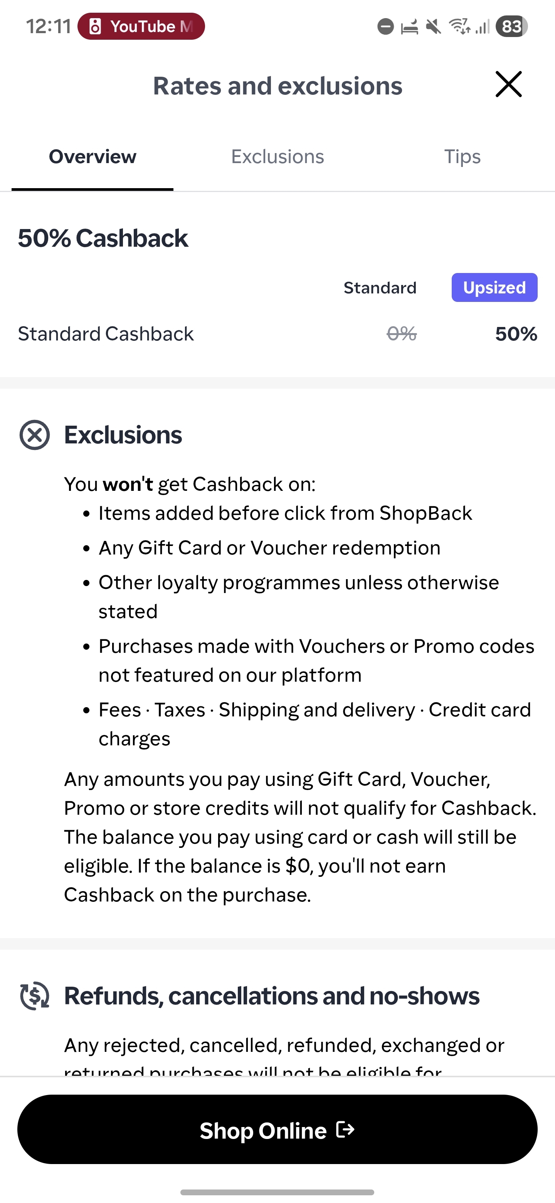Tap the refund dollar-arrows icon
The width and height of the screenshot is (555, 1203).
click(35, 996)
